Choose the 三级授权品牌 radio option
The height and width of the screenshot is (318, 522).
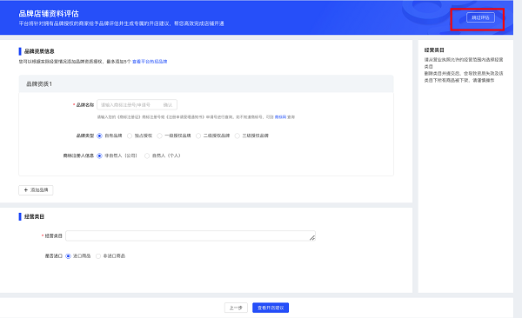point(237,136)
